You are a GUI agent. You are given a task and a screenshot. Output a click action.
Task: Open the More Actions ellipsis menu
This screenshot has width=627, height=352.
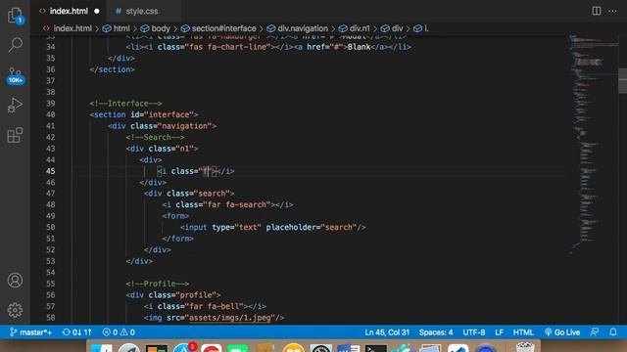coord(612,11)
